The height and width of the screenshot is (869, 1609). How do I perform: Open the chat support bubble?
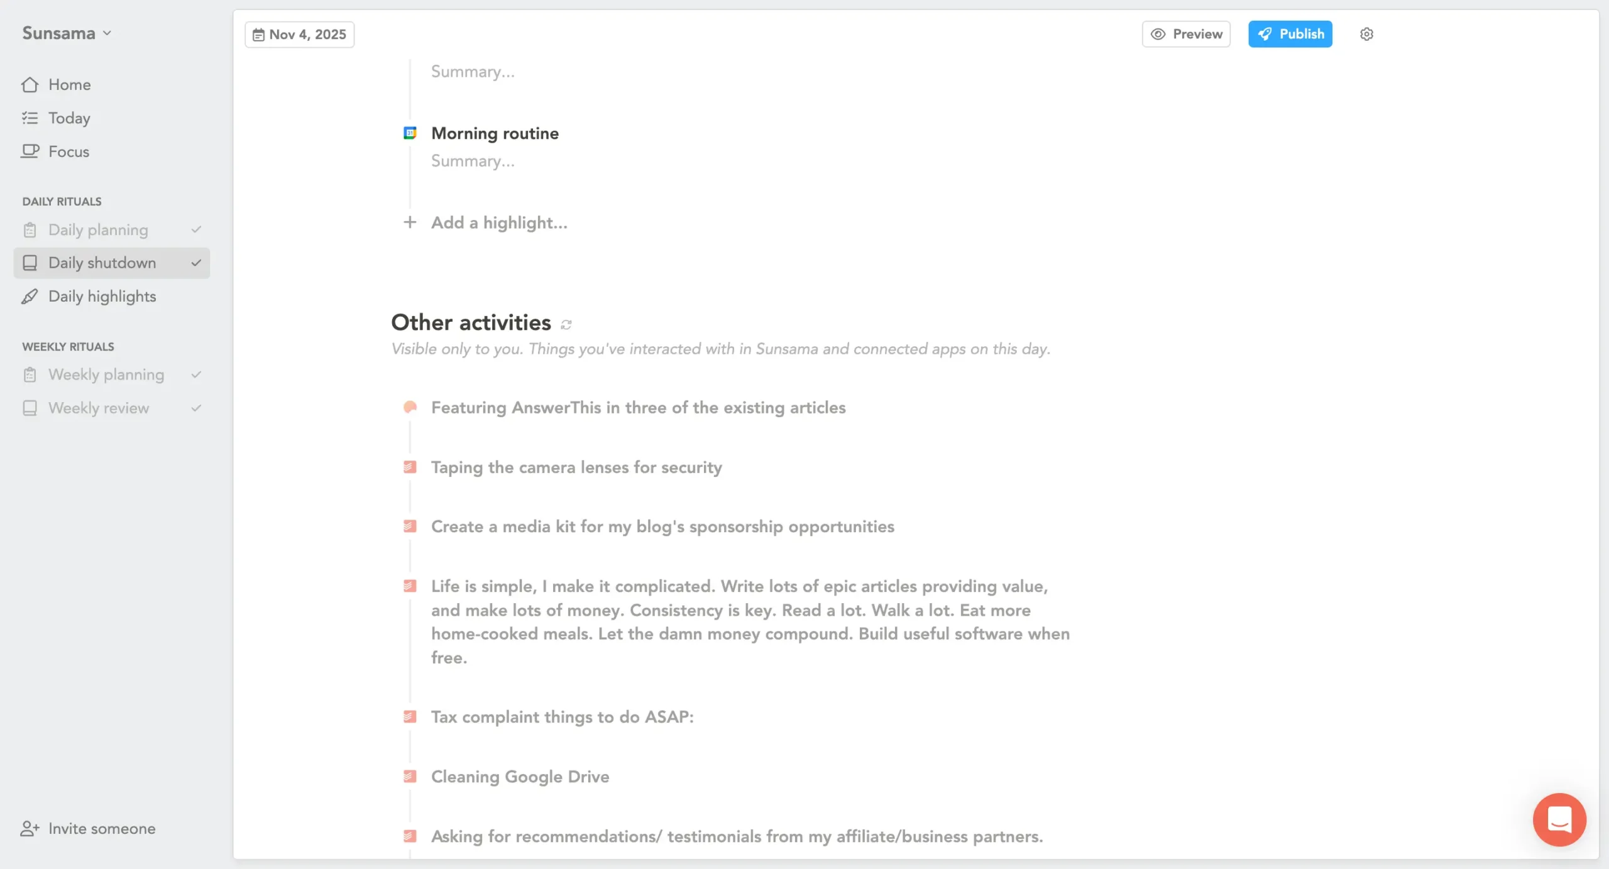click(1559, 819)
